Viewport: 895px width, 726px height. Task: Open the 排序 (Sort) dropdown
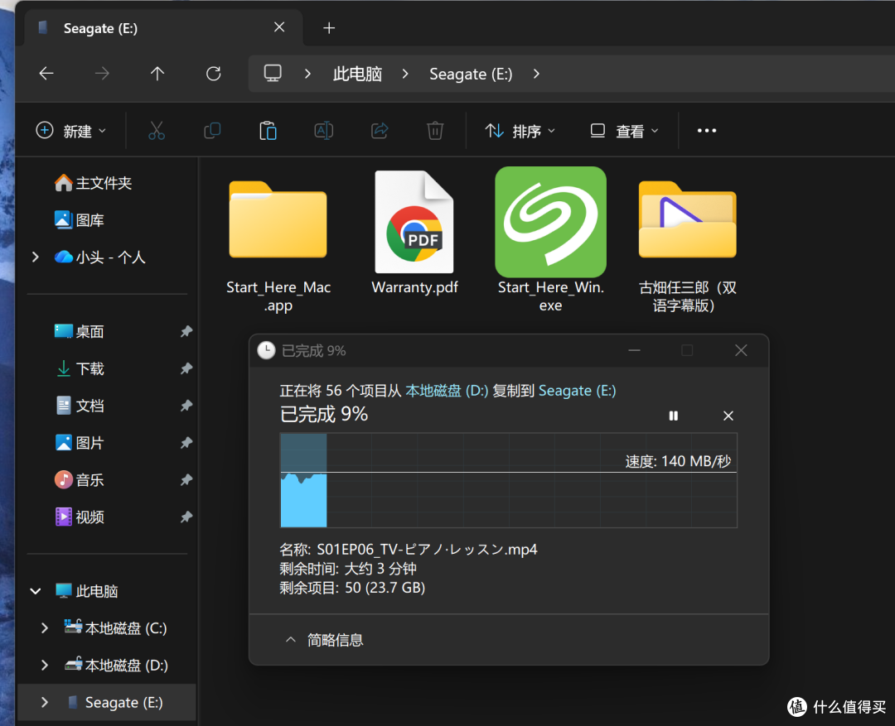[520, 131]
